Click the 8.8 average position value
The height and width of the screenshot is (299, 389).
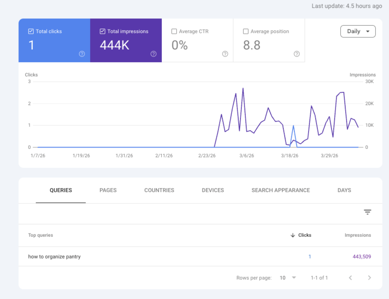(252, 45)
